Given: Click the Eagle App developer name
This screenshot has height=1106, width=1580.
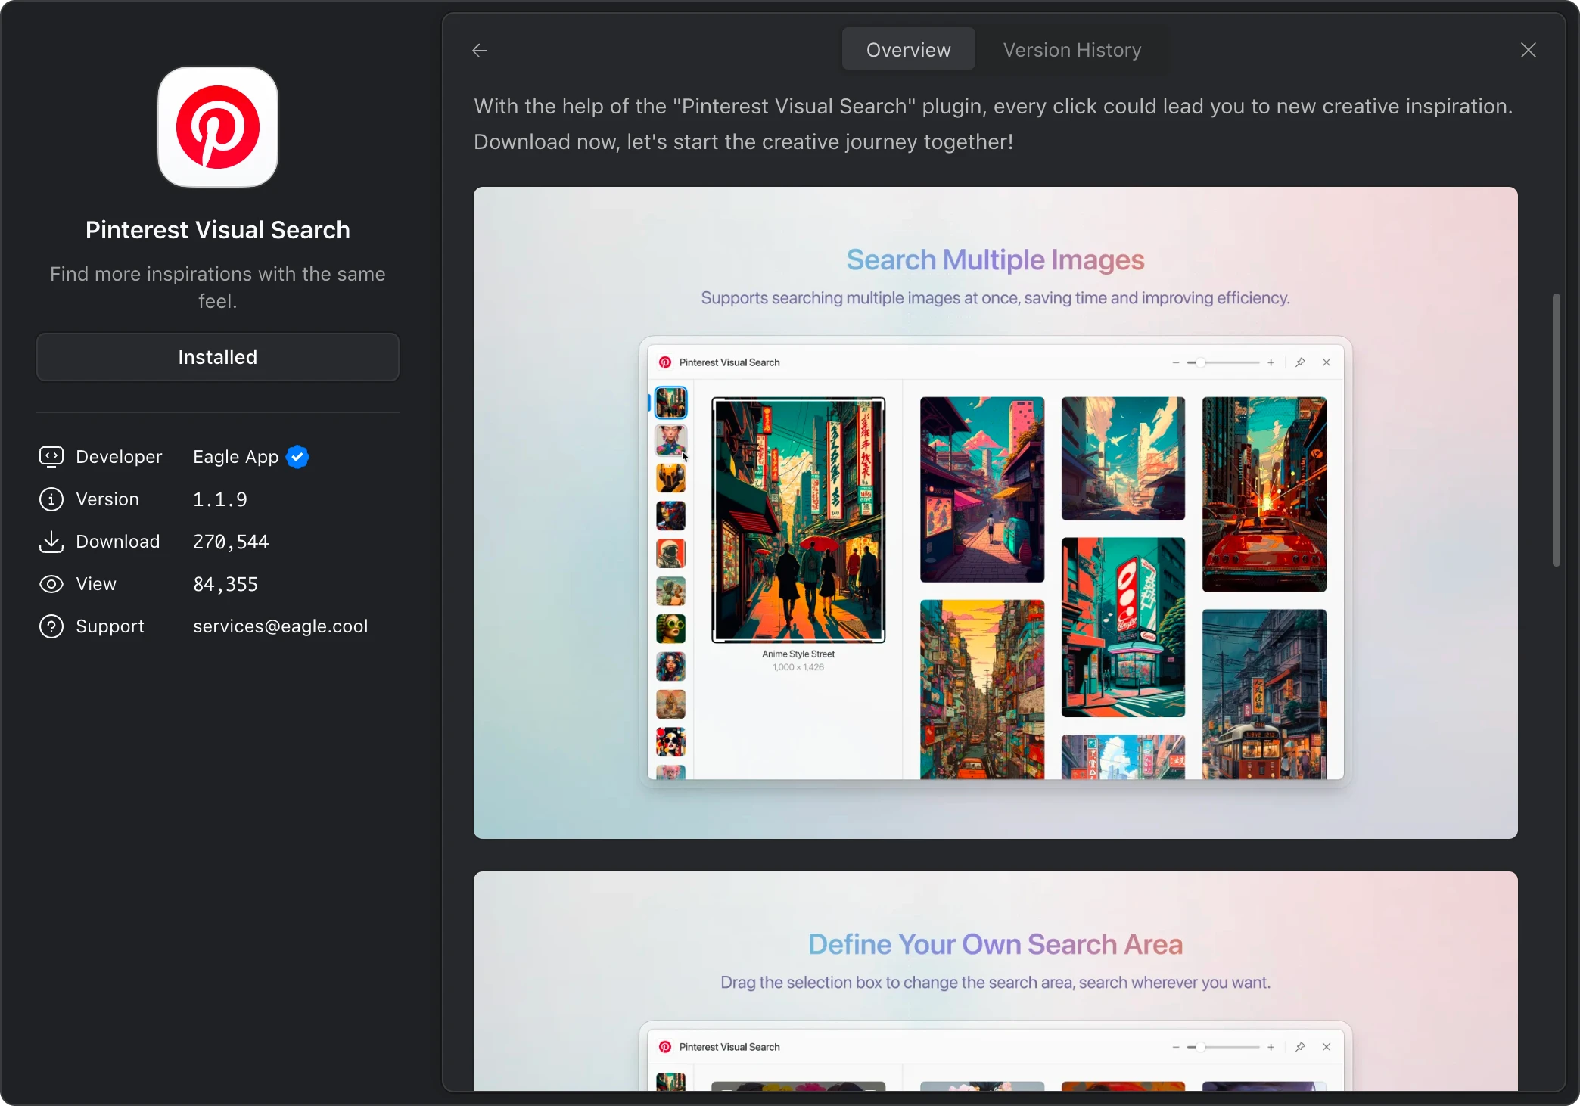Looking at the screenshot, I should pyautogui.click(x=235, y=457).
